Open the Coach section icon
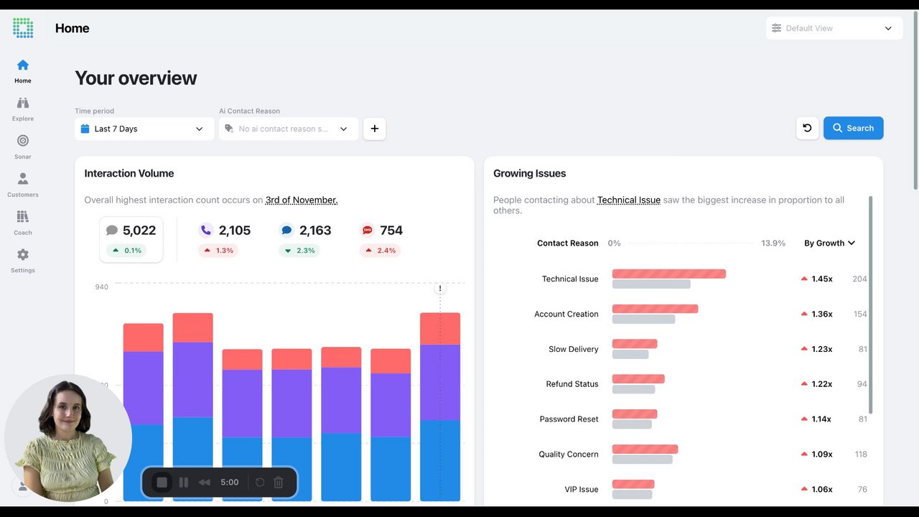The image size is (919, 517). click(x=23, y=217)
